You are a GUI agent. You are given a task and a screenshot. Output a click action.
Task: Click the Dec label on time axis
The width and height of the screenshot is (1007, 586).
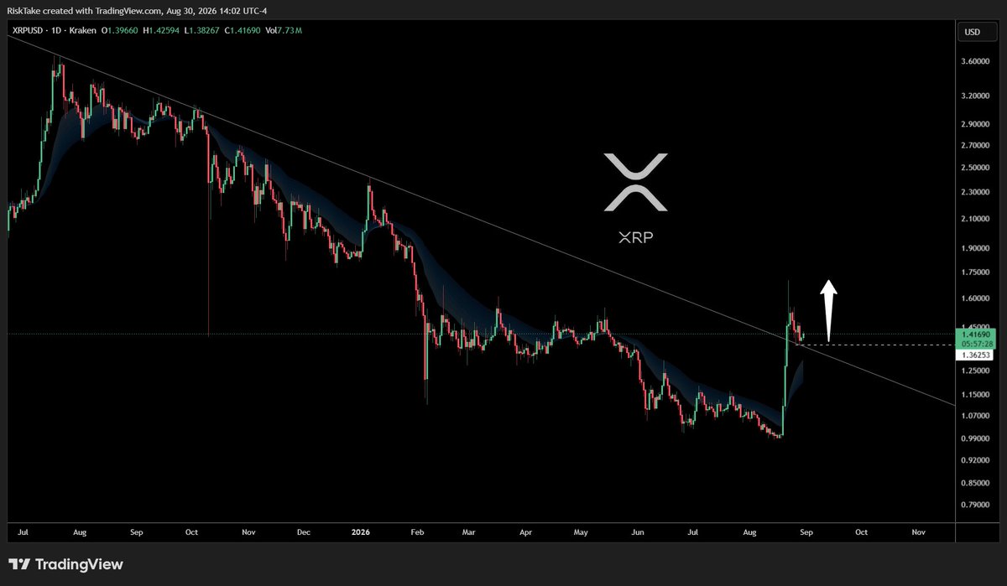[304, 532]
